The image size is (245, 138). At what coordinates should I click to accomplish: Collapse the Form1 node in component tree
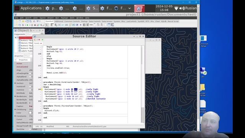[x=15, y=38]
